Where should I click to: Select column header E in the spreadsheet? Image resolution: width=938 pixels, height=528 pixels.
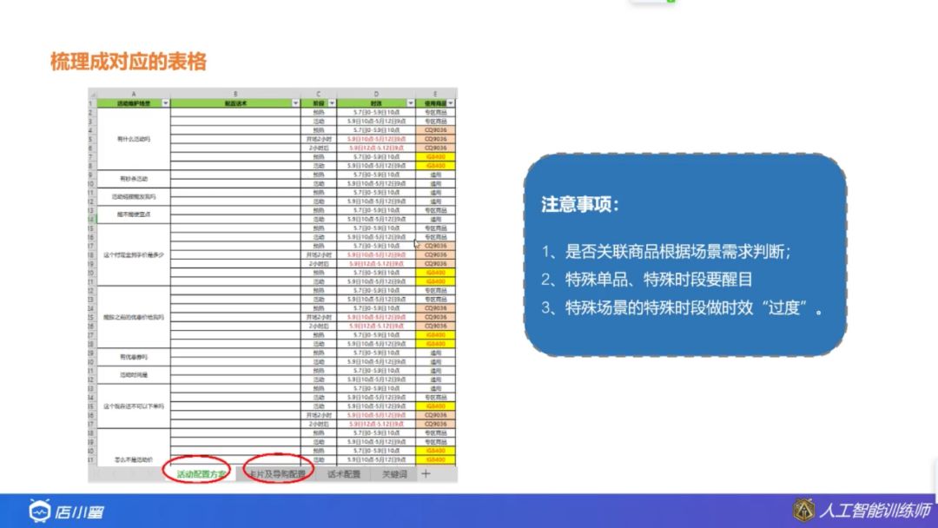click(436, 95)
